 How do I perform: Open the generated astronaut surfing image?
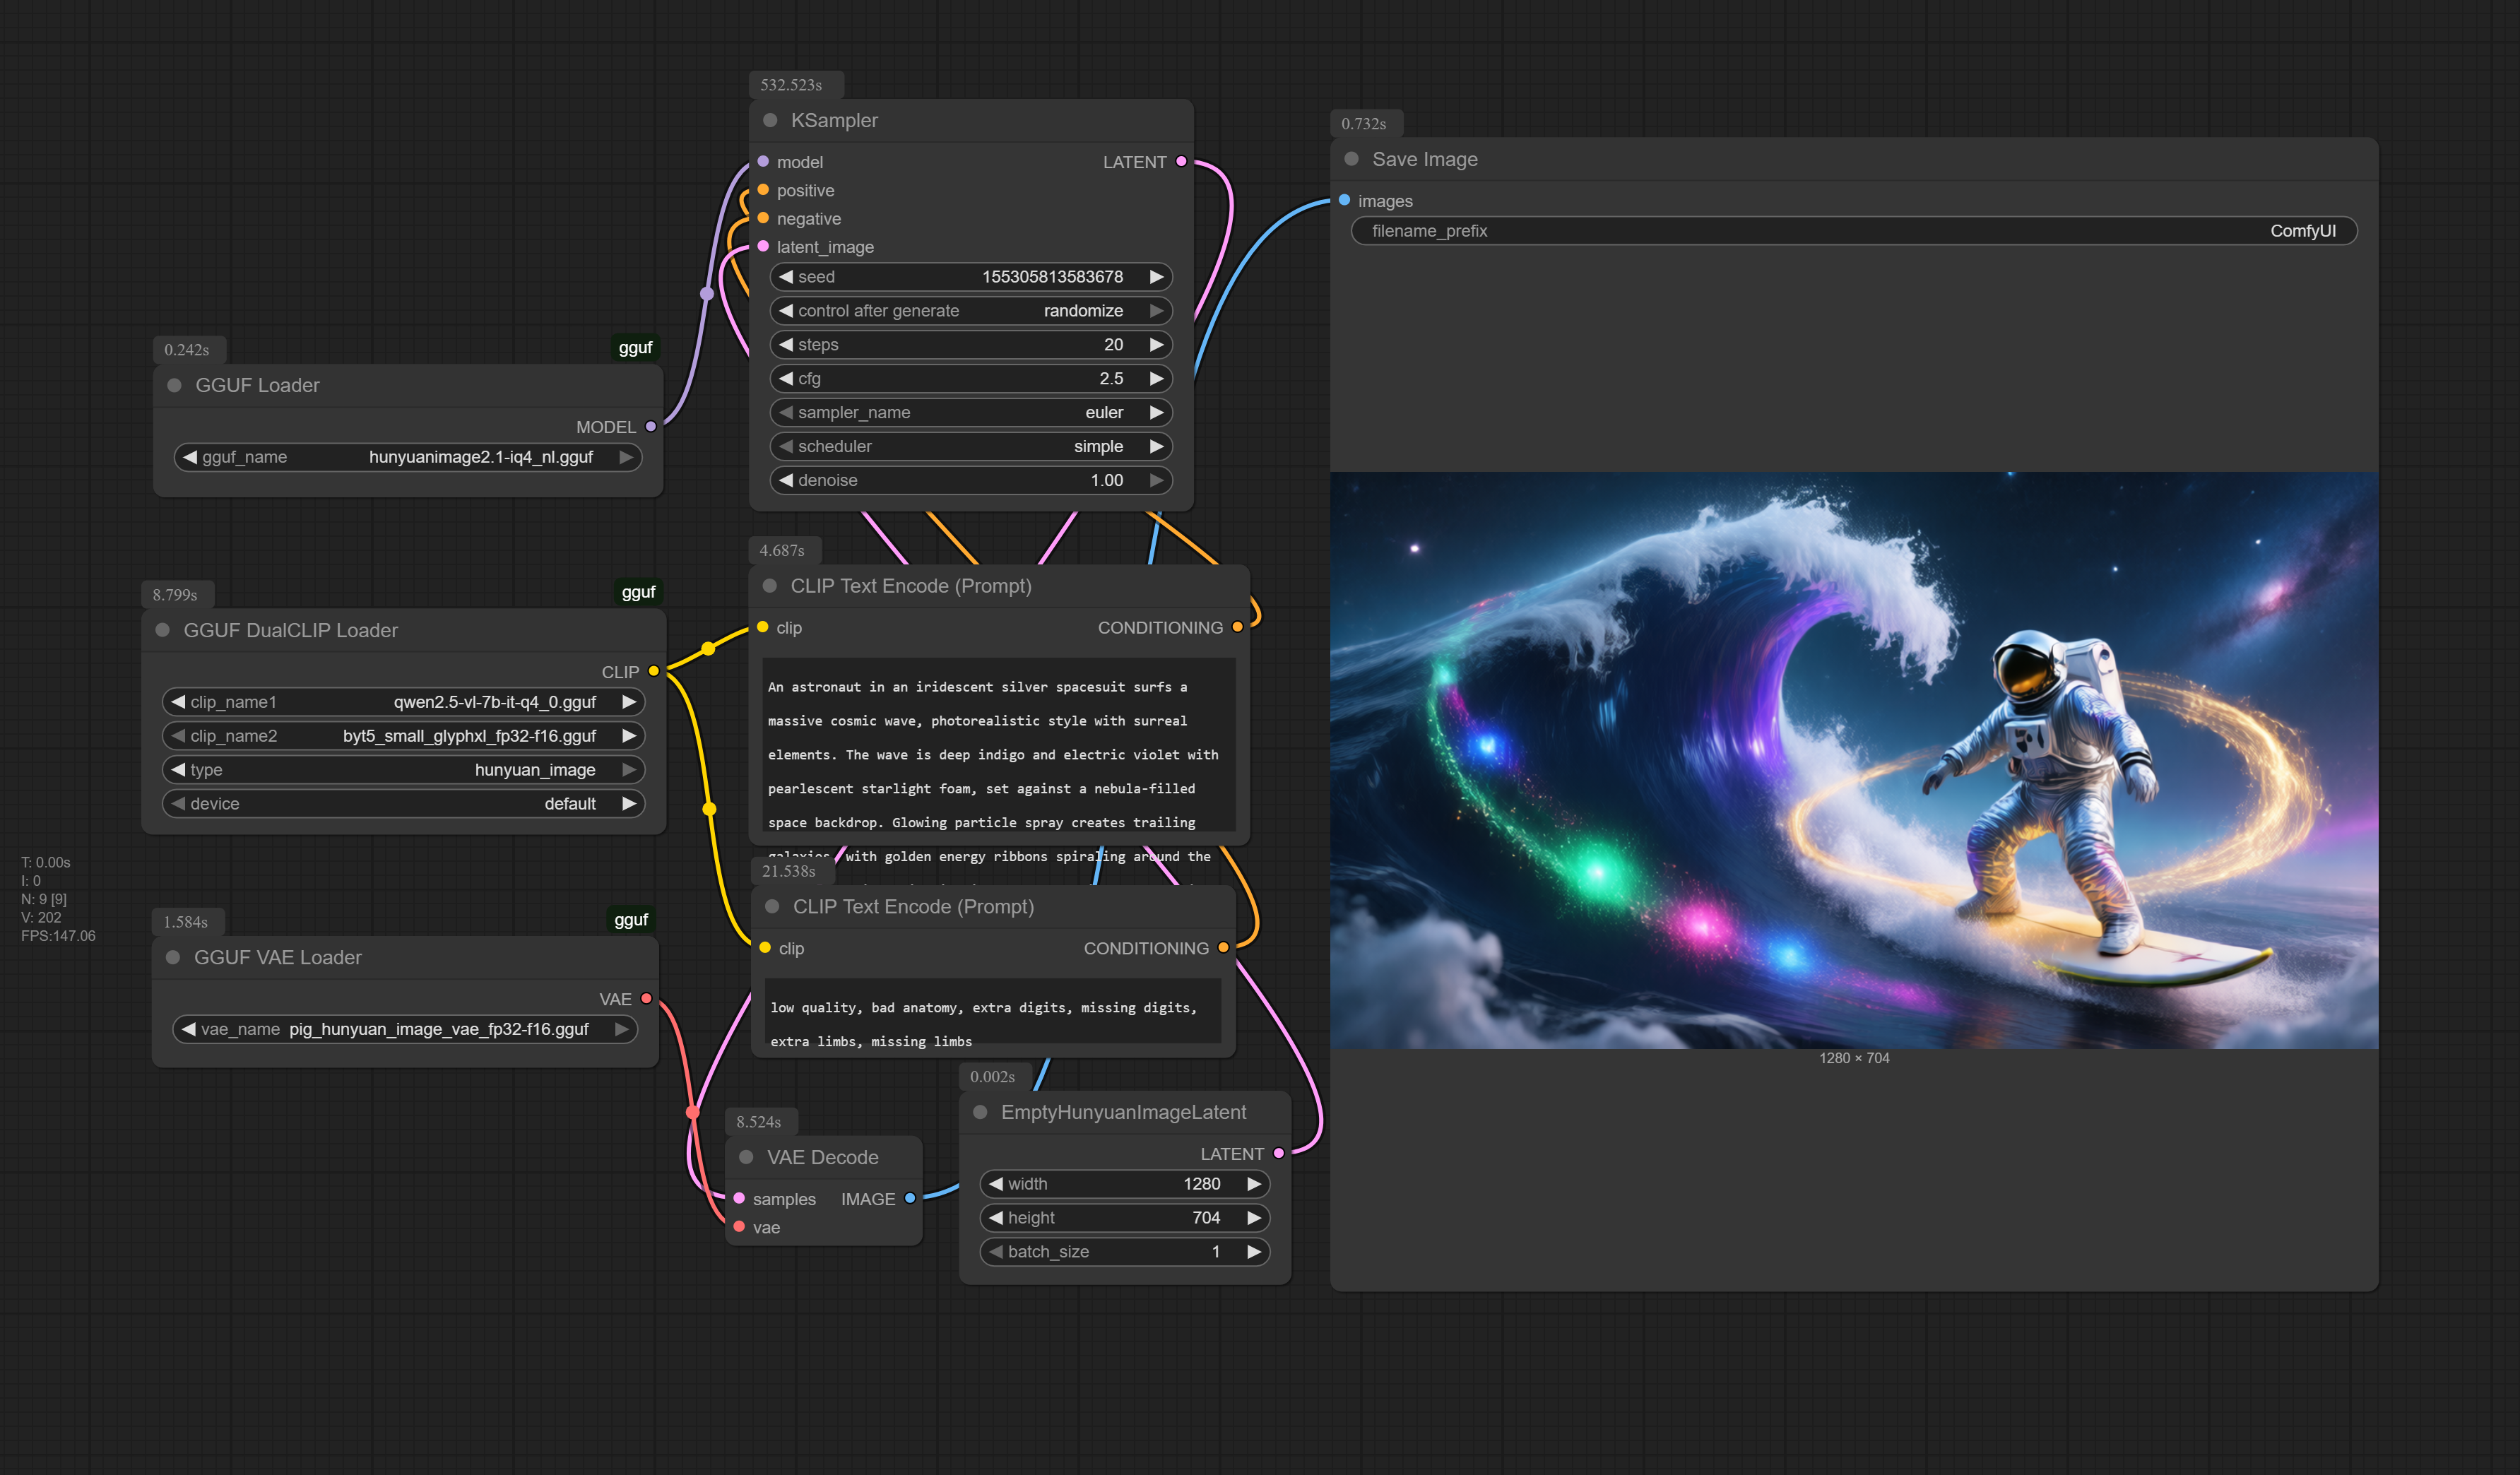click(x=1854, y=760)
